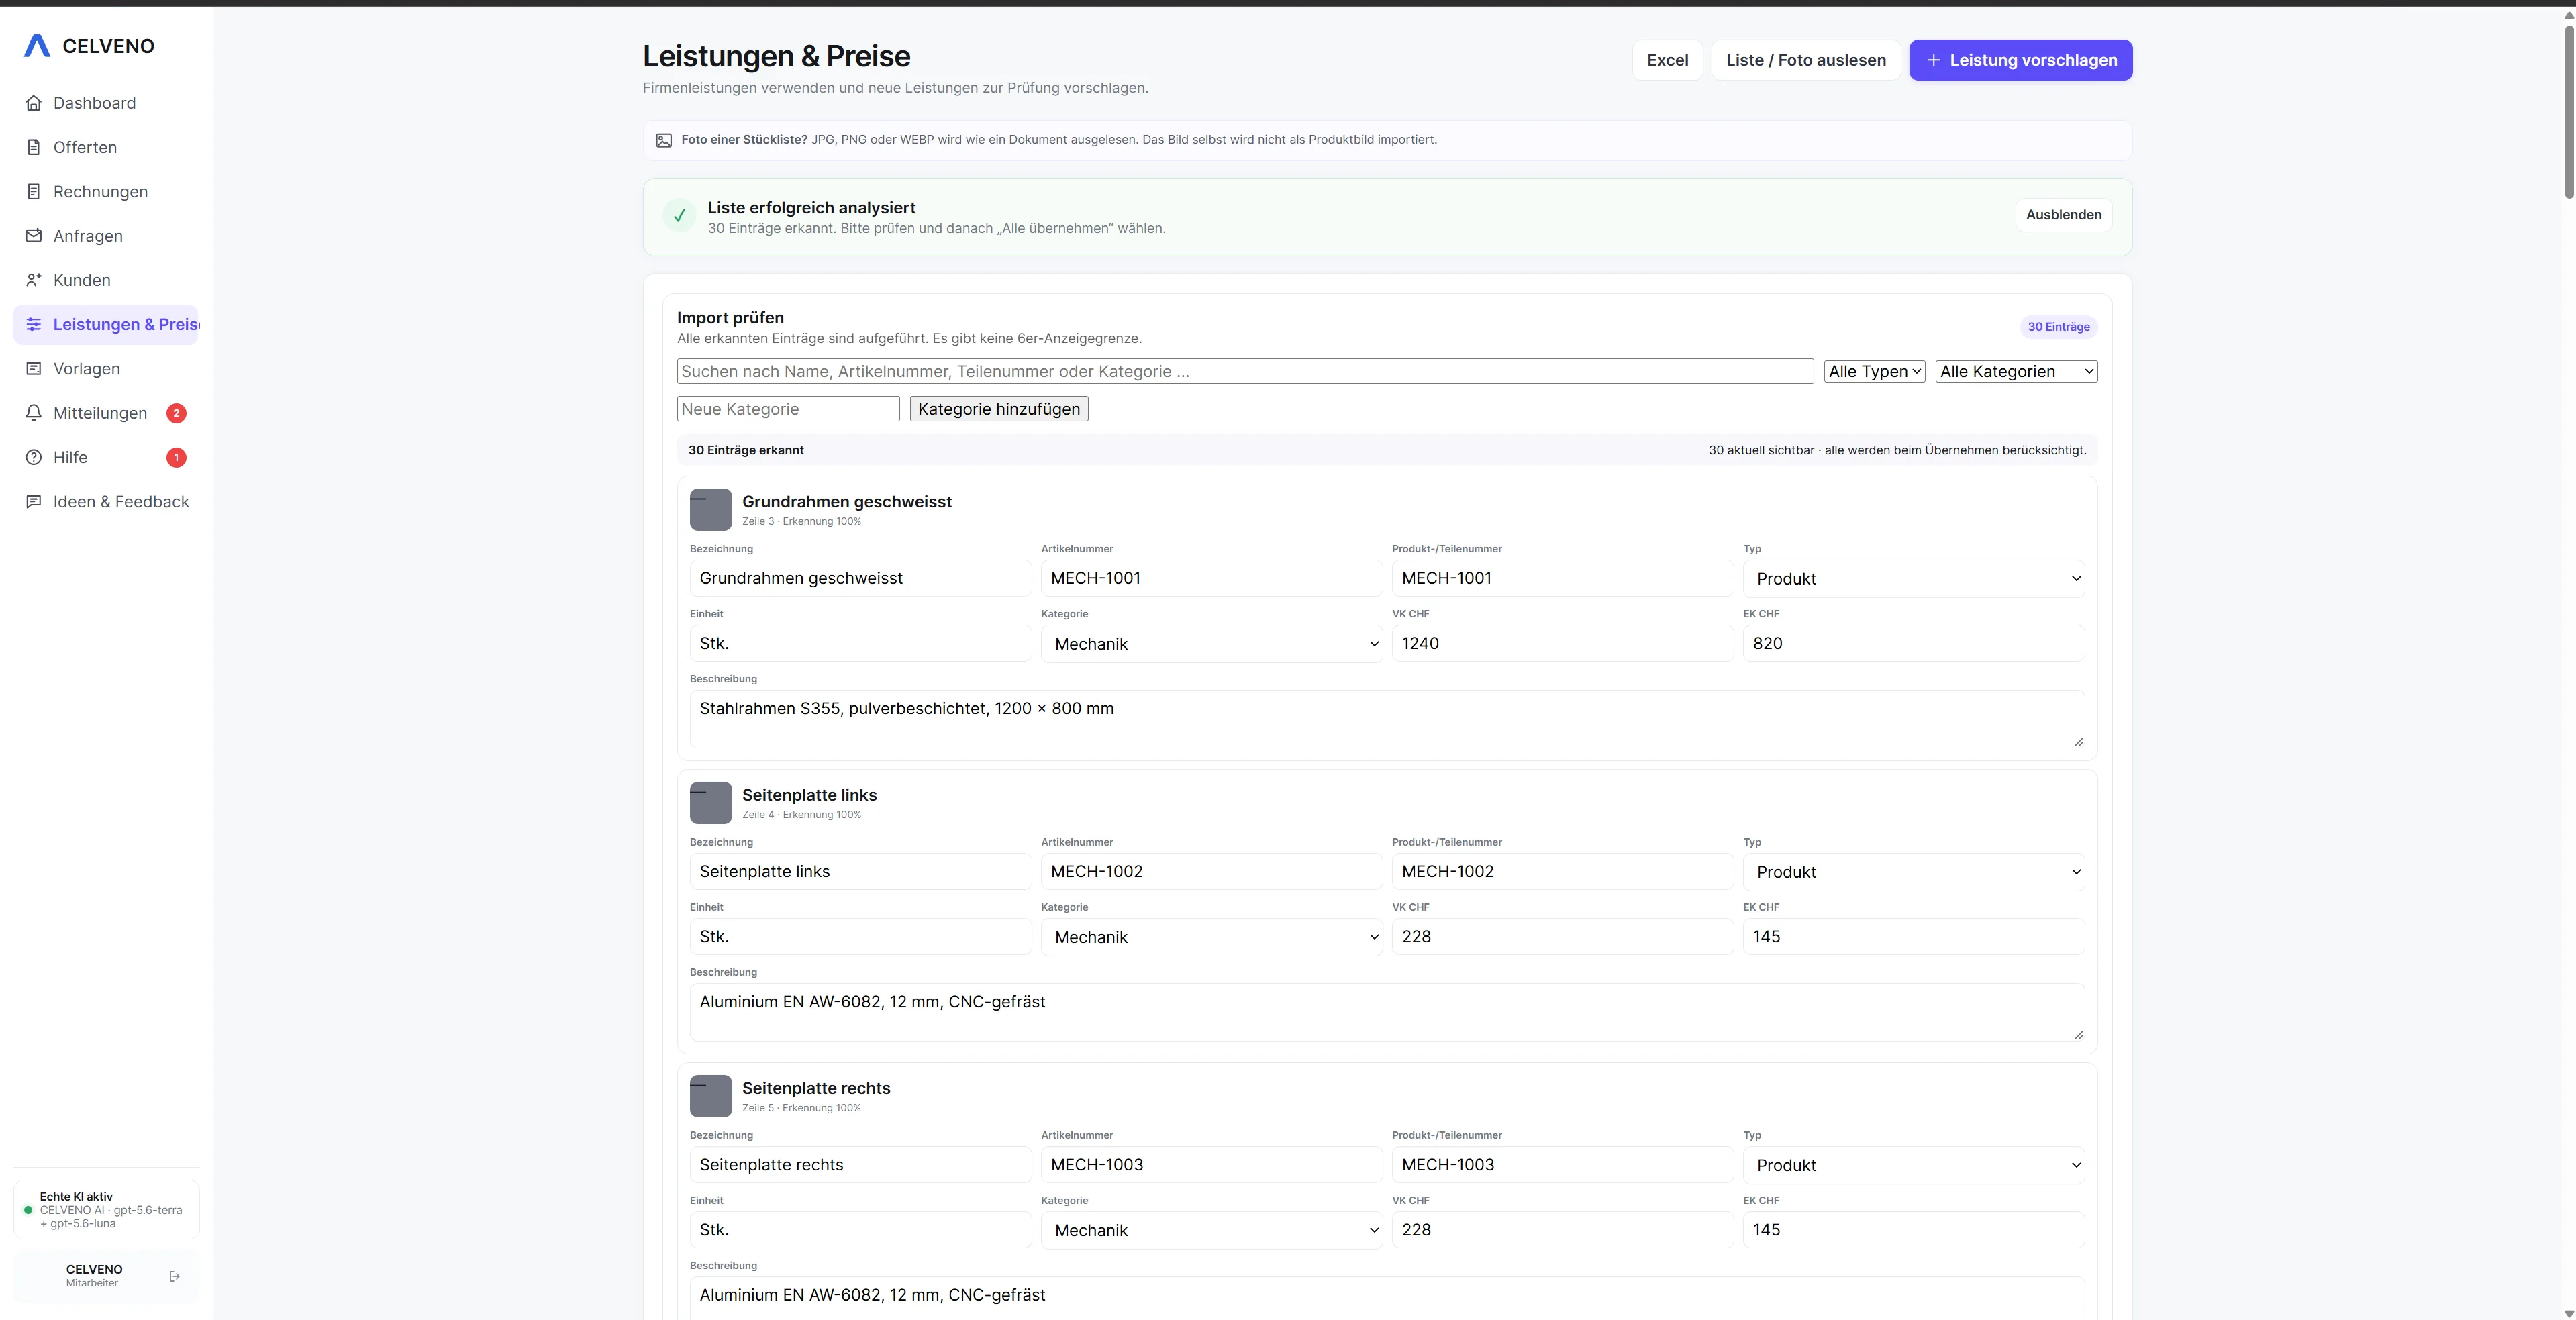Click the Seitenplatte links thumbnail placeholder

[x=711, y=803]
